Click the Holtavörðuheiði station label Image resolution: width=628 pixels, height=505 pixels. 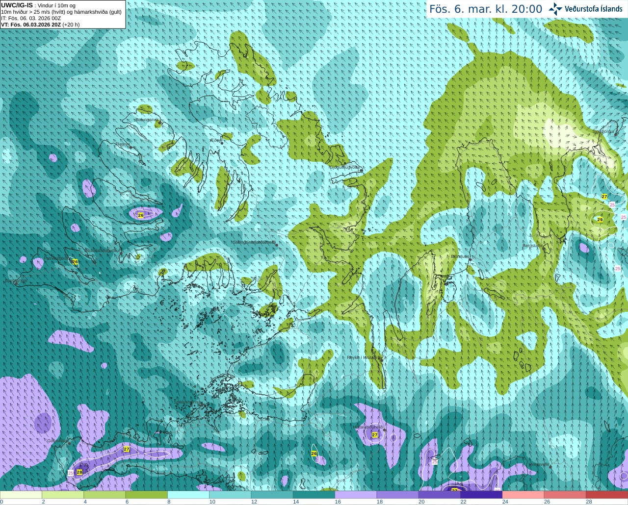click(x=368, y=427)
